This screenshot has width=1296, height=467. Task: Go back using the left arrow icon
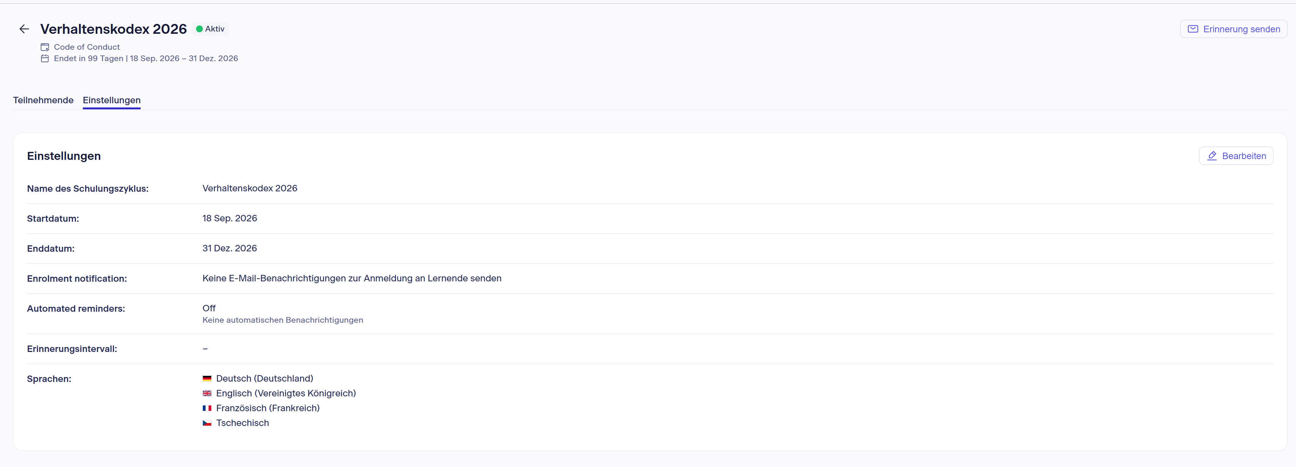click(x=24, y=29)
